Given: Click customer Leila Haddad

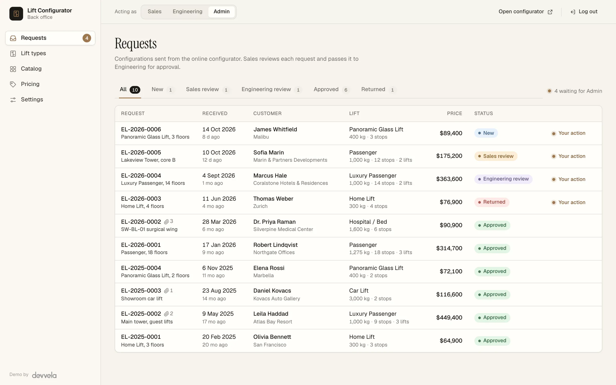Looking at the screenshot, I should 271,314.
